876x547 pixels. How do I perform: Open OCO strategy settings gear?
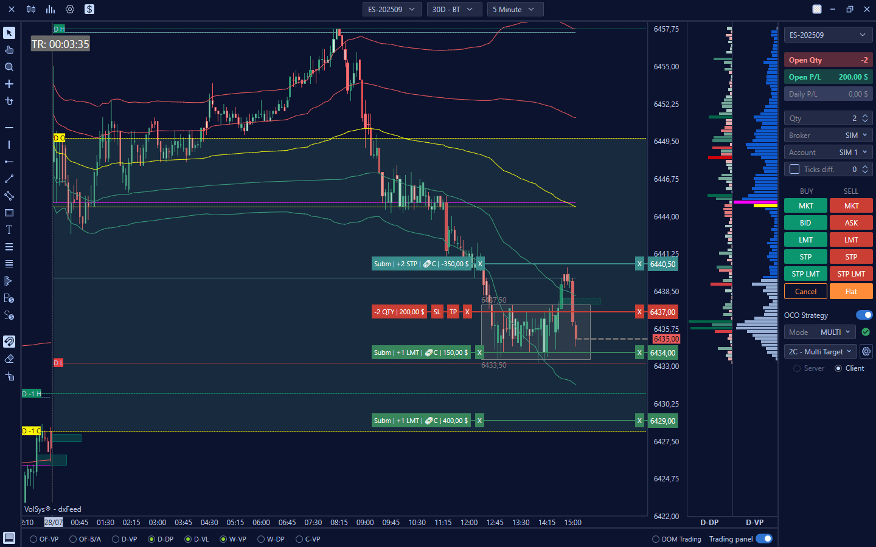click(866, 351)
